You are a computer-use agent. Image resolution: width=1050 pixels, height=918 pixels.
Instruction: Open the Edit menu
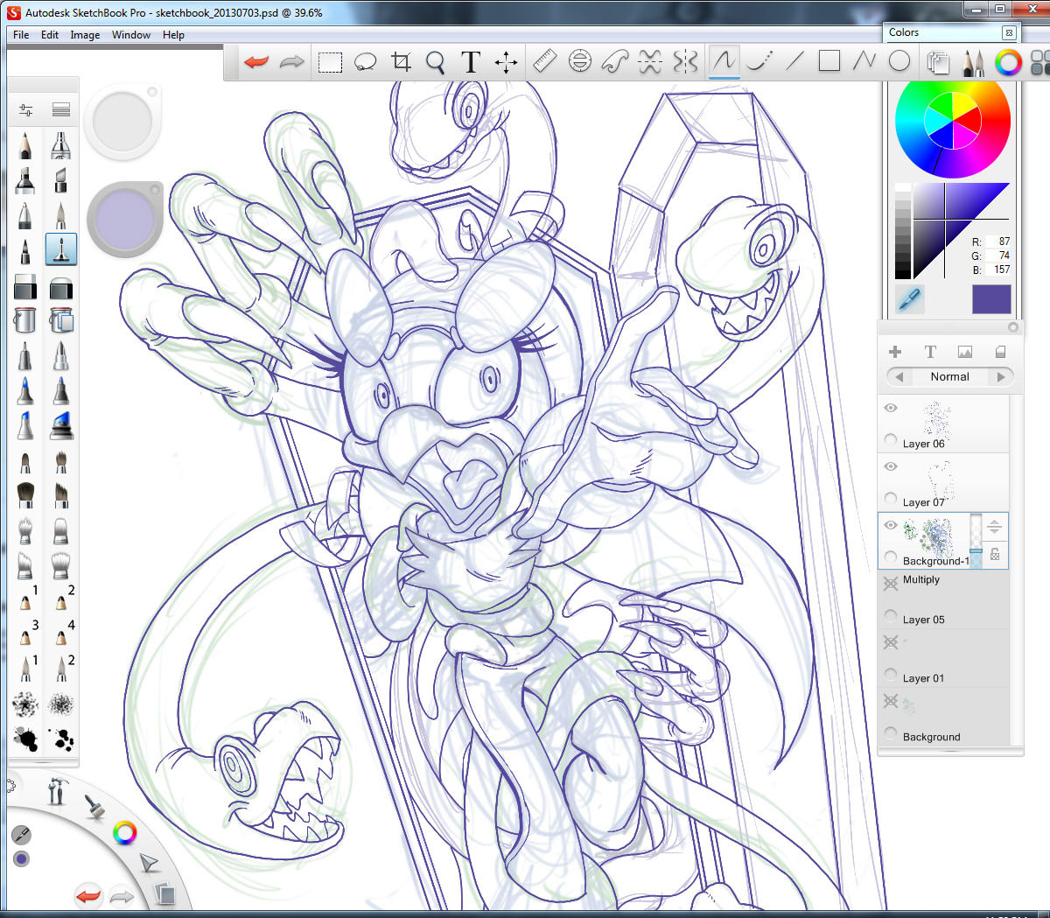pos(50,35)
